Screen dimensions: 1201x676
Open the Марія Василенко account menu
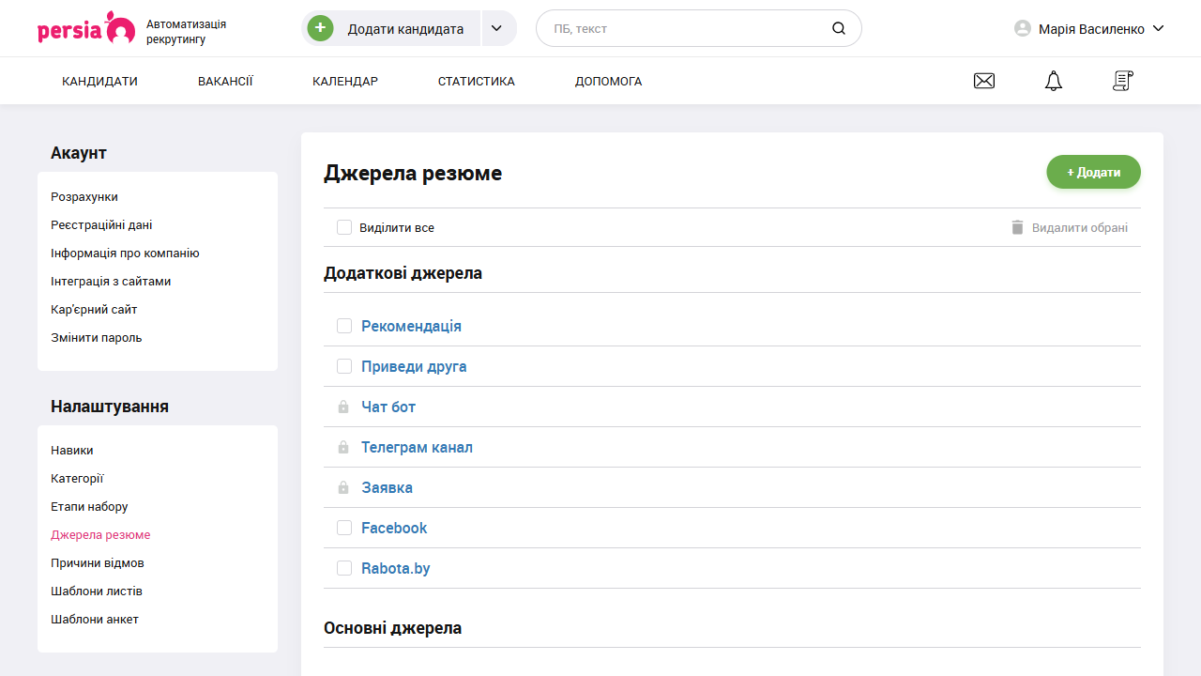click(x=1088, y=28)
